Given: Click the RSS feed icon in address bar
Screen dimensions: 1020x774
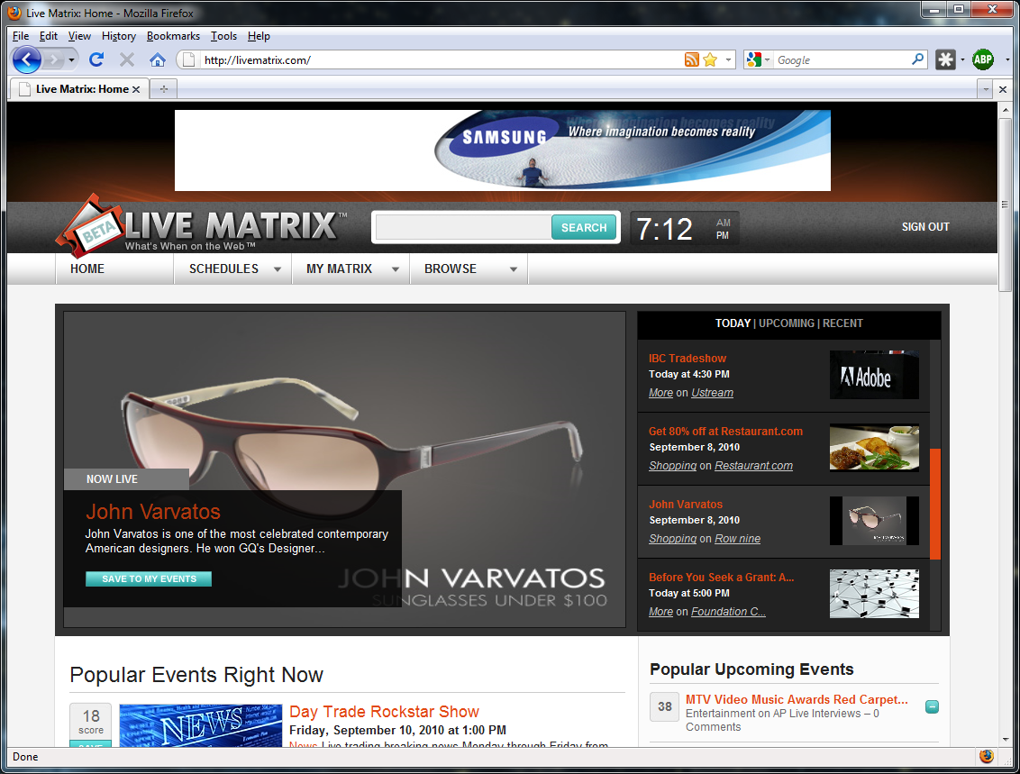Looking at the screenshot, I should [691, 59].
